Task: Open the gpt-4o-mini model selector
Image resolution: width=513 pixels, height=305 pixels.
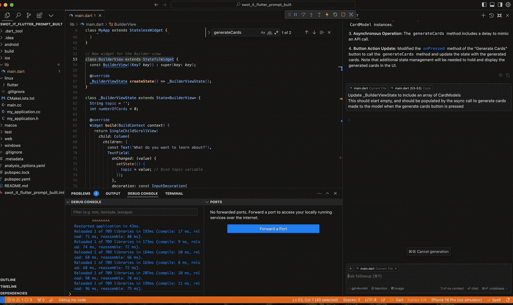Action: (x=358, y=288)
